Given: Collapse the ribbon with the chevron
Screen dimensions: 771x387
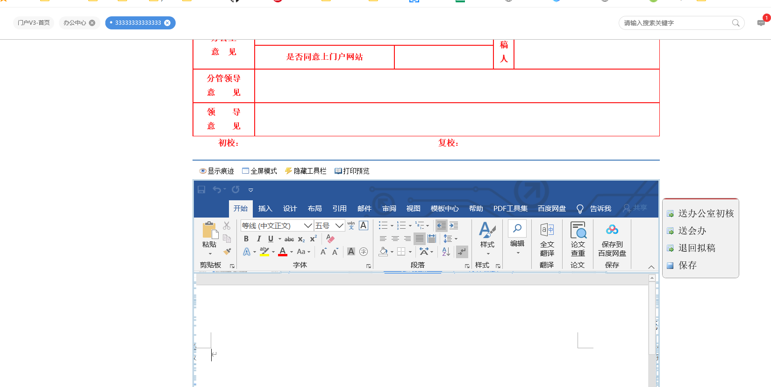Looking at the screenshot, I should coord(651,267).
